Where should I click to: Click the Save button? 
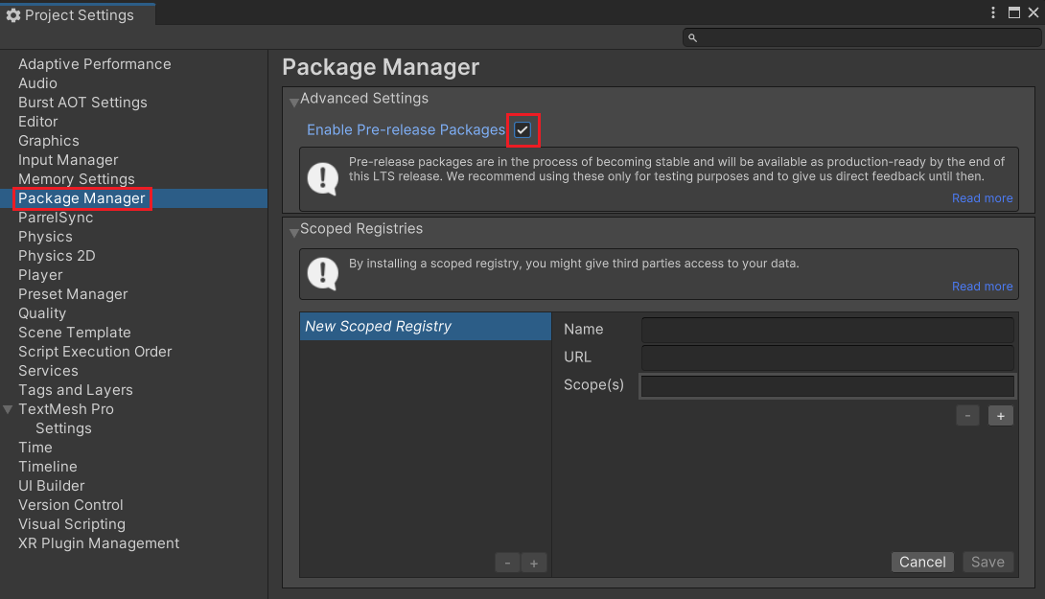(x=987, y=562)
